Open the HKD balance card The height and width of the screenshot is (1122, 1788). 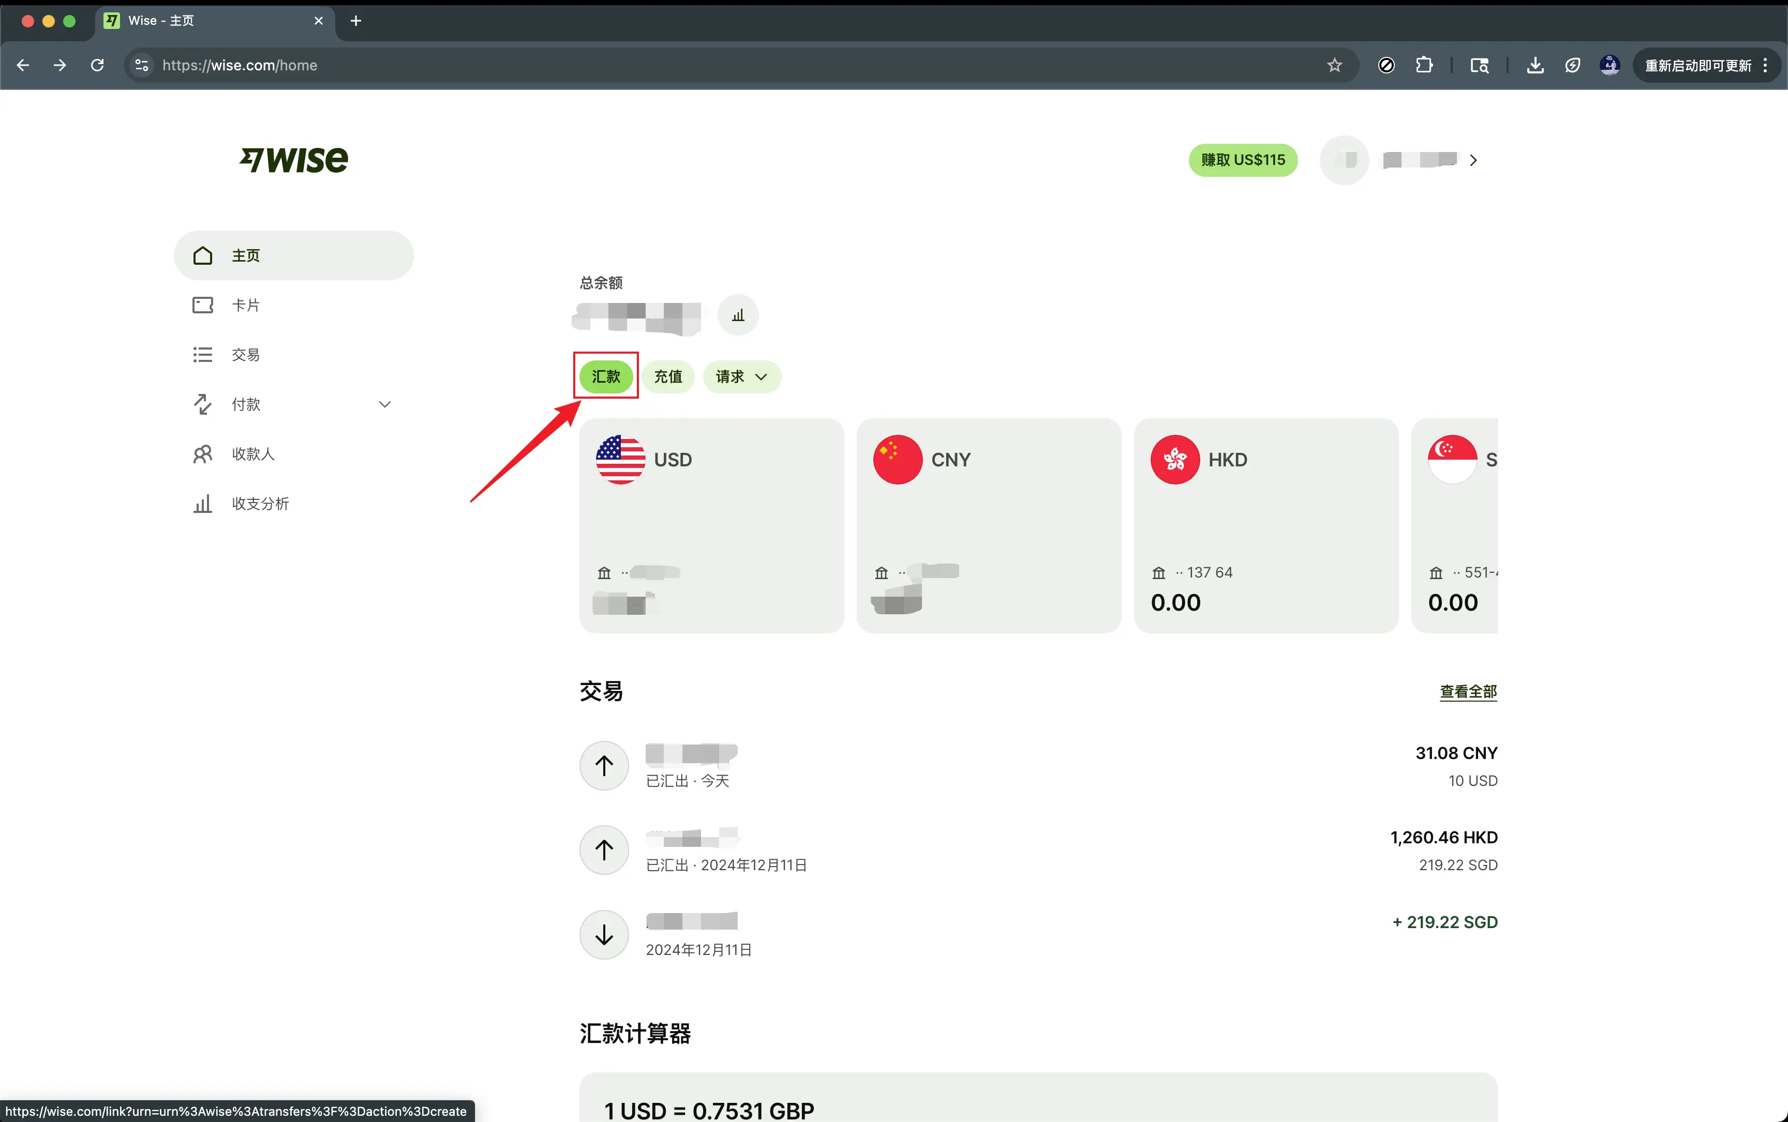pyautogui.click(x=1265, y=525)
